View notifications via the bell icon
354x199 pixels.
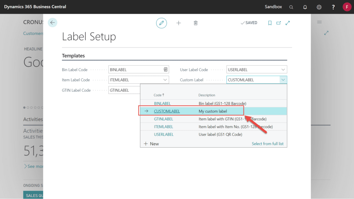(x=305, y=7)
